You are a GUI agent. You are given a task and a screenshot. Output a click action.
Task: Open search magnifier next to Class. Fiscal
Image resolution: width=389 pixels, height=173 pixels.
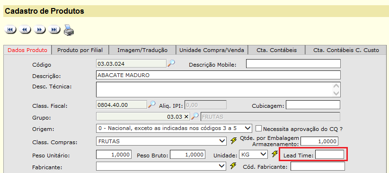point(151,104)
